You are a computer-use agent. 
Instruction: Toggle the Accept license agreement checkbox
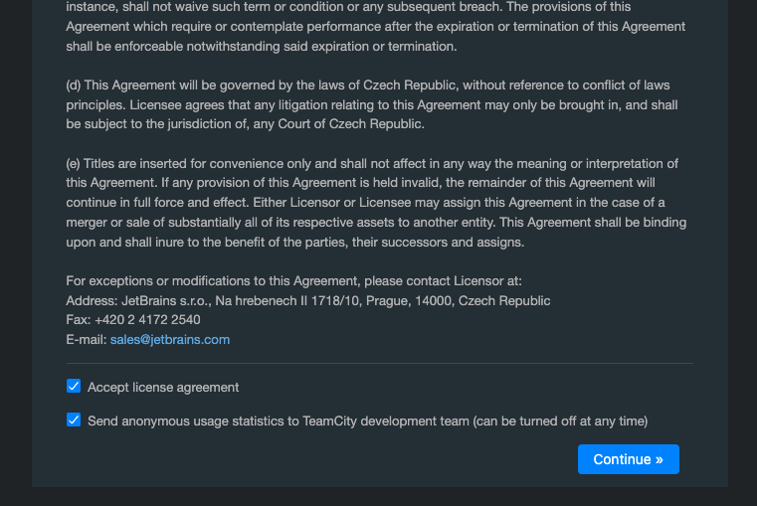[x=74, y=387]
